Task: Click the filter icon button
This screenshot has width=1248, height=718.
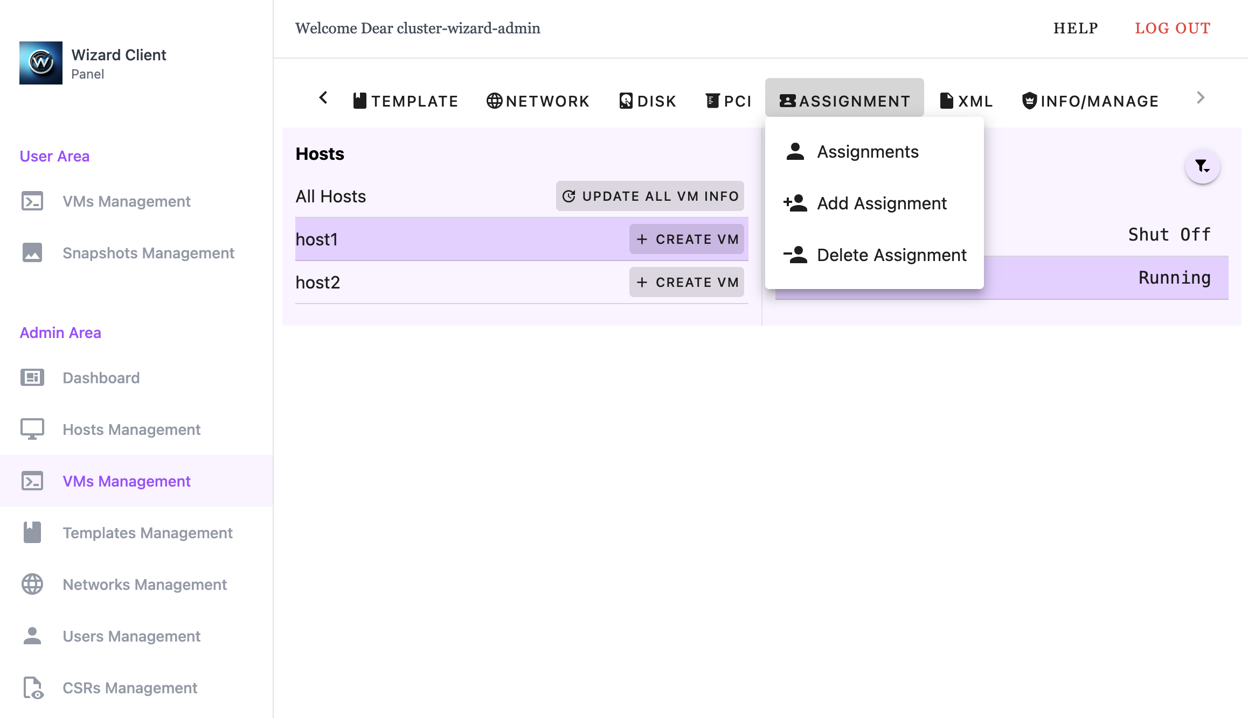Action: click(x=1202, y=166)
